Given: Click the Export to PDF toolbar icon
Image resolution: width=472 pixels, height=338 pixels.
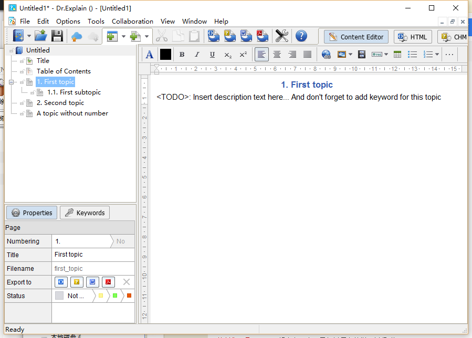Looking at the screenshot, I should click(x=262, y=36).
